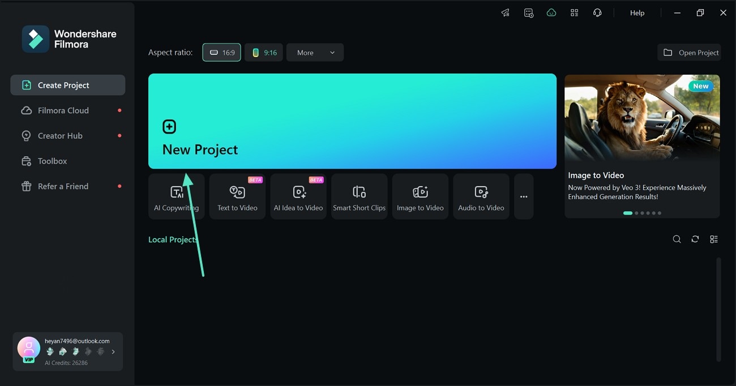The image size is (736, 386).
Task: Select the 16:9 aspect ratio
Action: 222,53
